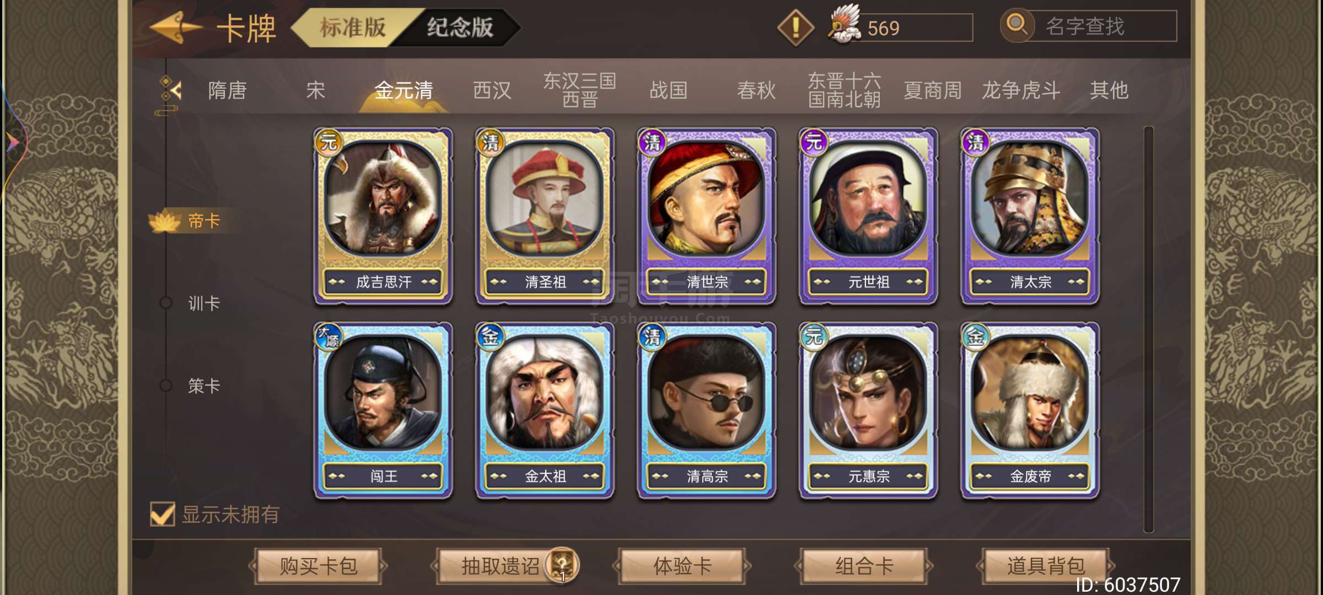The width and height of the screenshot is (1323, 595).
Task: Expand the left edge side drawer arrow
Action: point(13,143)
